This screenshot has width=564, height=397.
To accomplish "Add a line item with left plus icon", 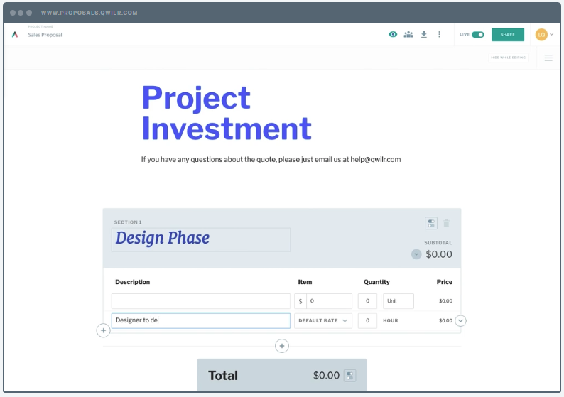I will click(x=103, y=330).
